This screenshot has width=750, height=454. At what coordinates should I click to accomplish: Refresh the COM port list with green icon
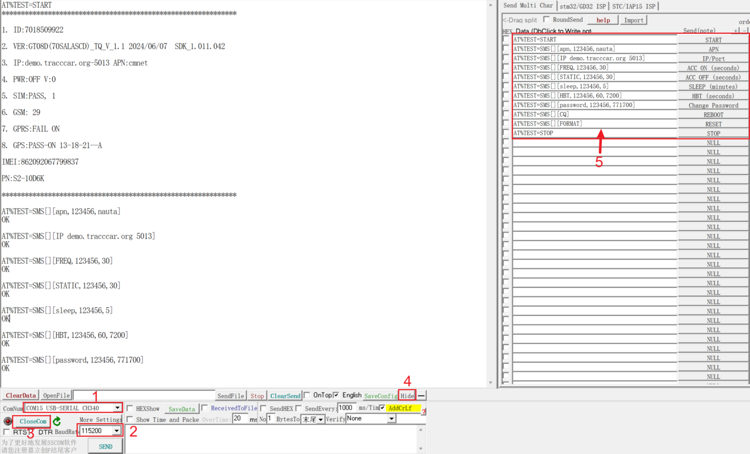coord(57,421)
